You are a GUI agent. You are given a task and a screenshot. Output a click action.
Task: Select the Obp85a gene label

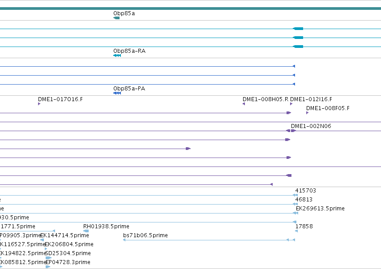click(x=124, y=13)
